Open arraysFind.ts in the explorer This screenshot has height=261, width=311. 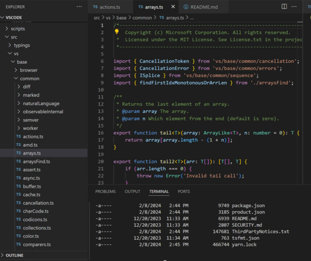(36, 161)
